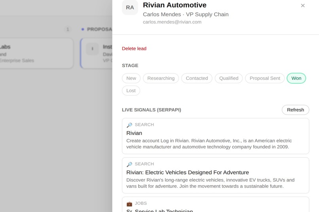Click the STAGE section heading
Image resolution: width=319 pixels, height=212 pixels.
coord(130,66)
